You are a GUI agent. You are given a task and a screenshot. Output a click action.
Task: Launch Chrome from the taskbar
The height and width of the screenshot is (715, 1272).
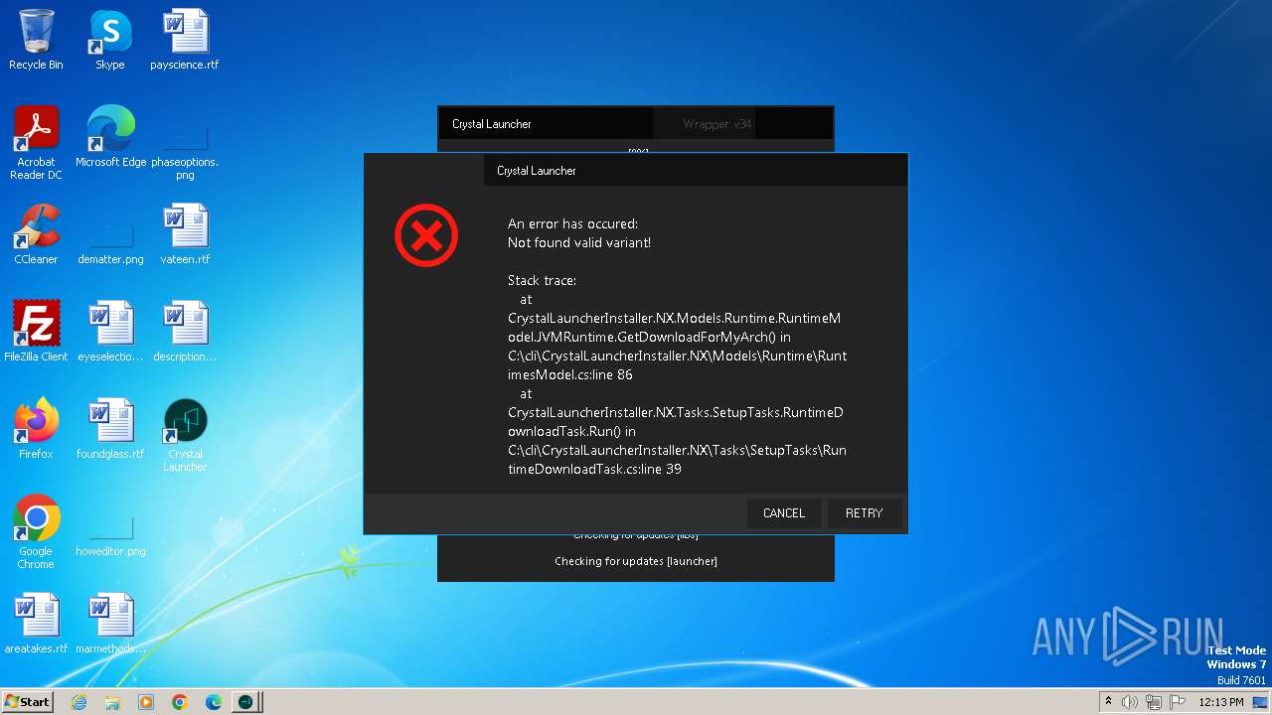click(x=180, y=702)
